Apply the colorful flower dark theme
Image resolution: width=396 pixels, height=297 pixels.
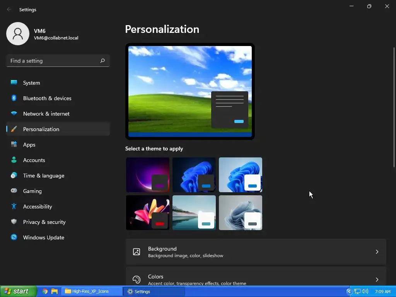tap(148, 213)
